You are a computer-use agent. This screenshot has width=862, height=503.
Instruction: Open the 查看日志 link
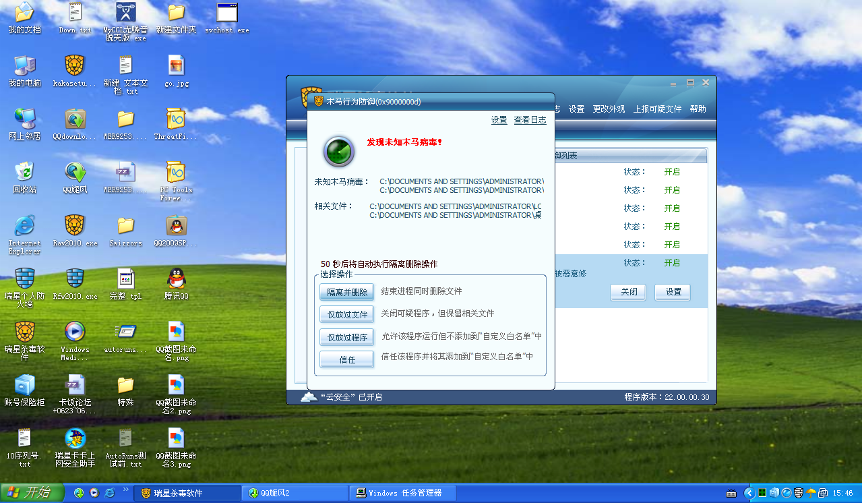point(530,120)
